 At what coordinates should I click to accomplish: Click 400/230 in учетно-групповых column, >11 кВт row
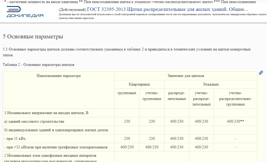point(152,147)
